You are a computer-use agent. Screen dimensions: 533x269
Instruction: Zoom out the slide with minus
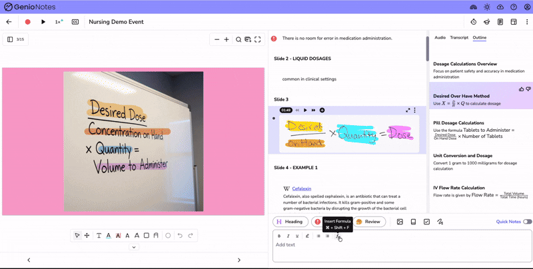pyautogui.click(x=217, y=40)
